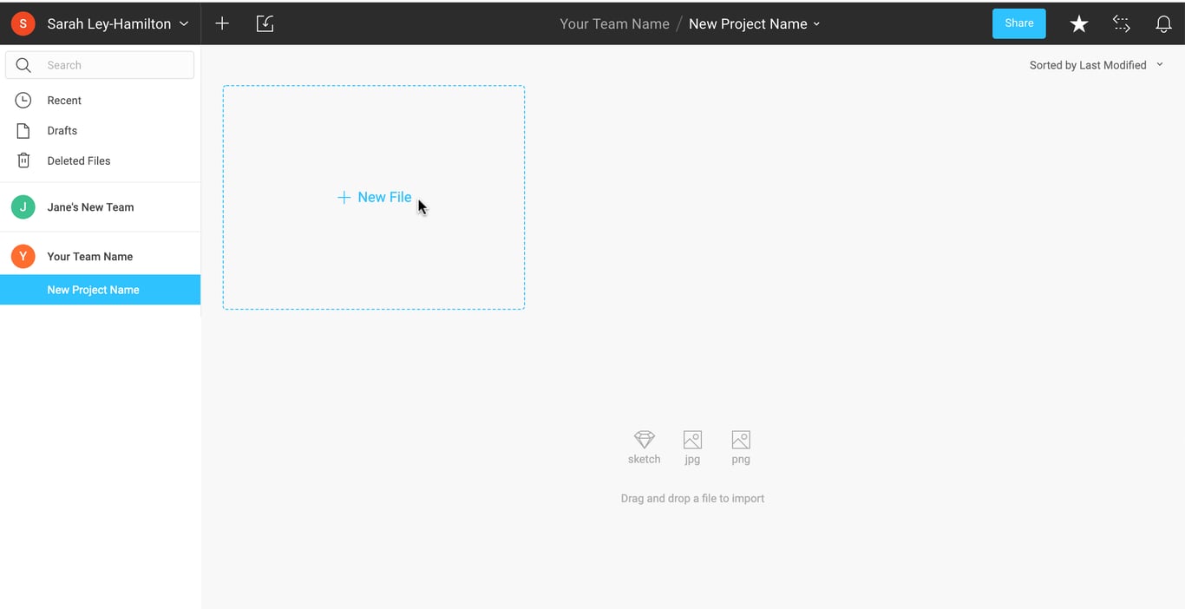Click the jpg image icon
This screenshot has width=1185, height=609.
pyautogui.click(x=692, y=440)
